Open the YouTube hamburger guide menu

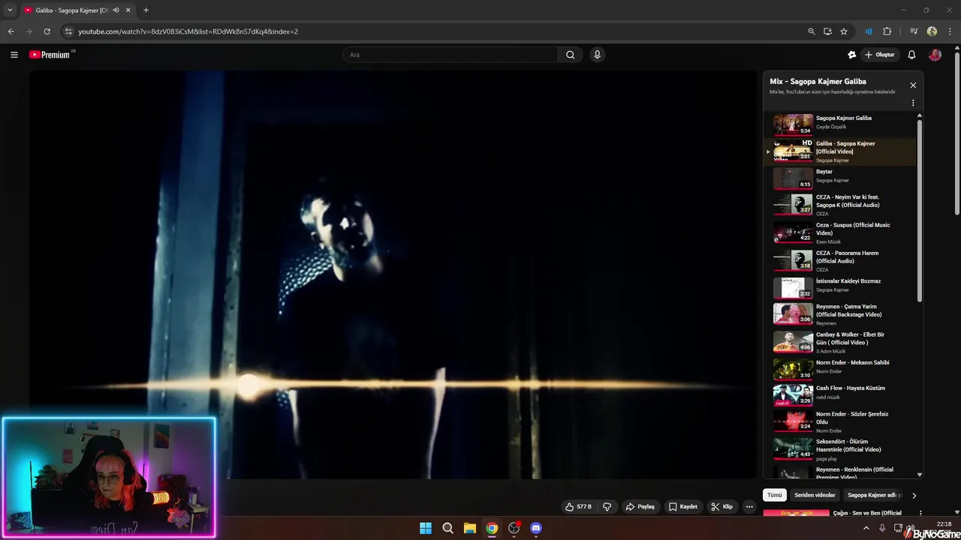tap(14, 55)
